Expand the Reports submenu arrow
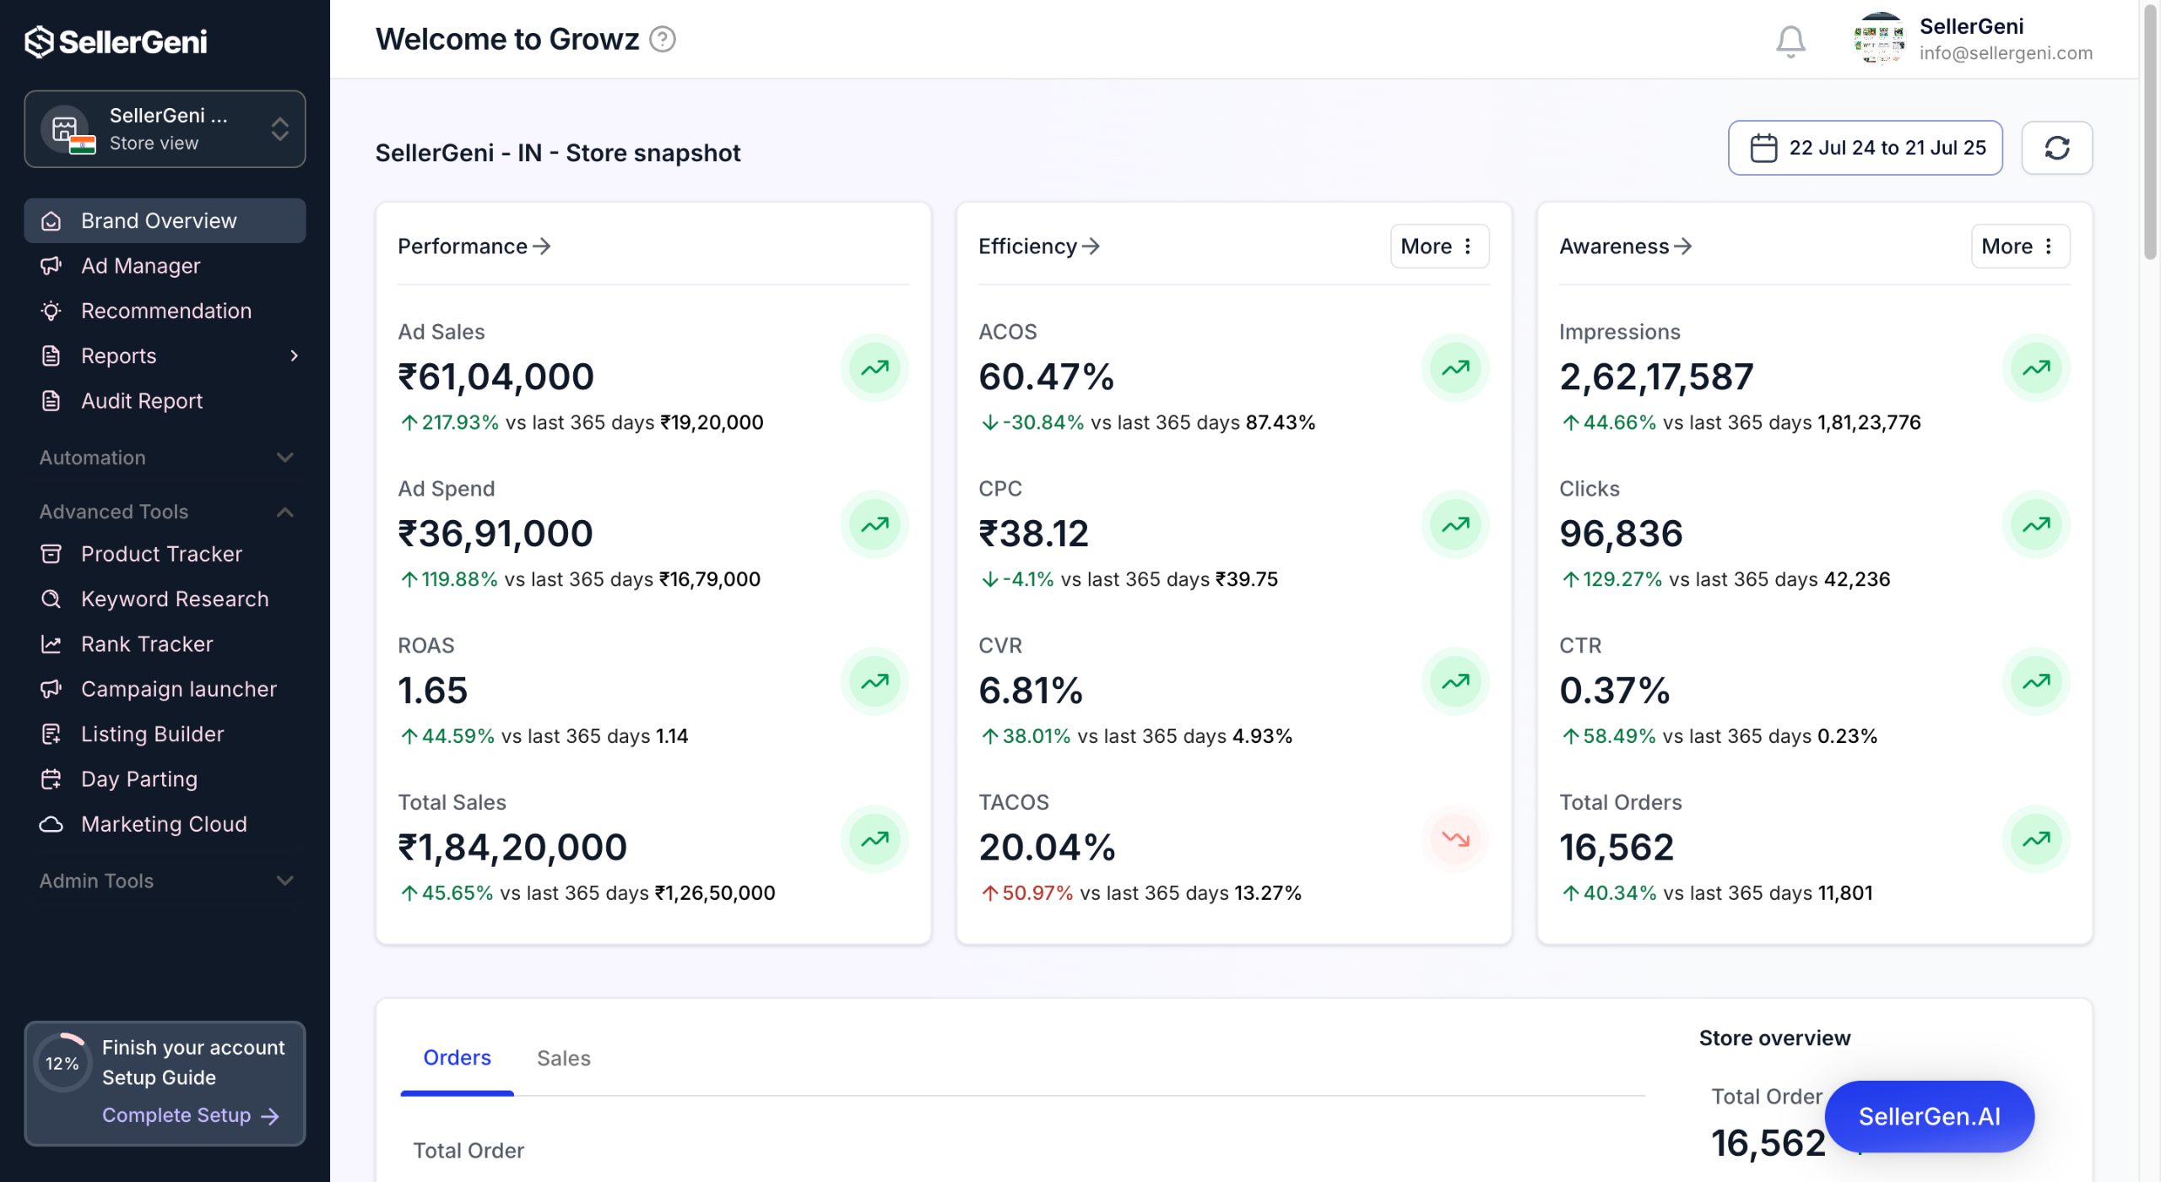 (294, 355)
